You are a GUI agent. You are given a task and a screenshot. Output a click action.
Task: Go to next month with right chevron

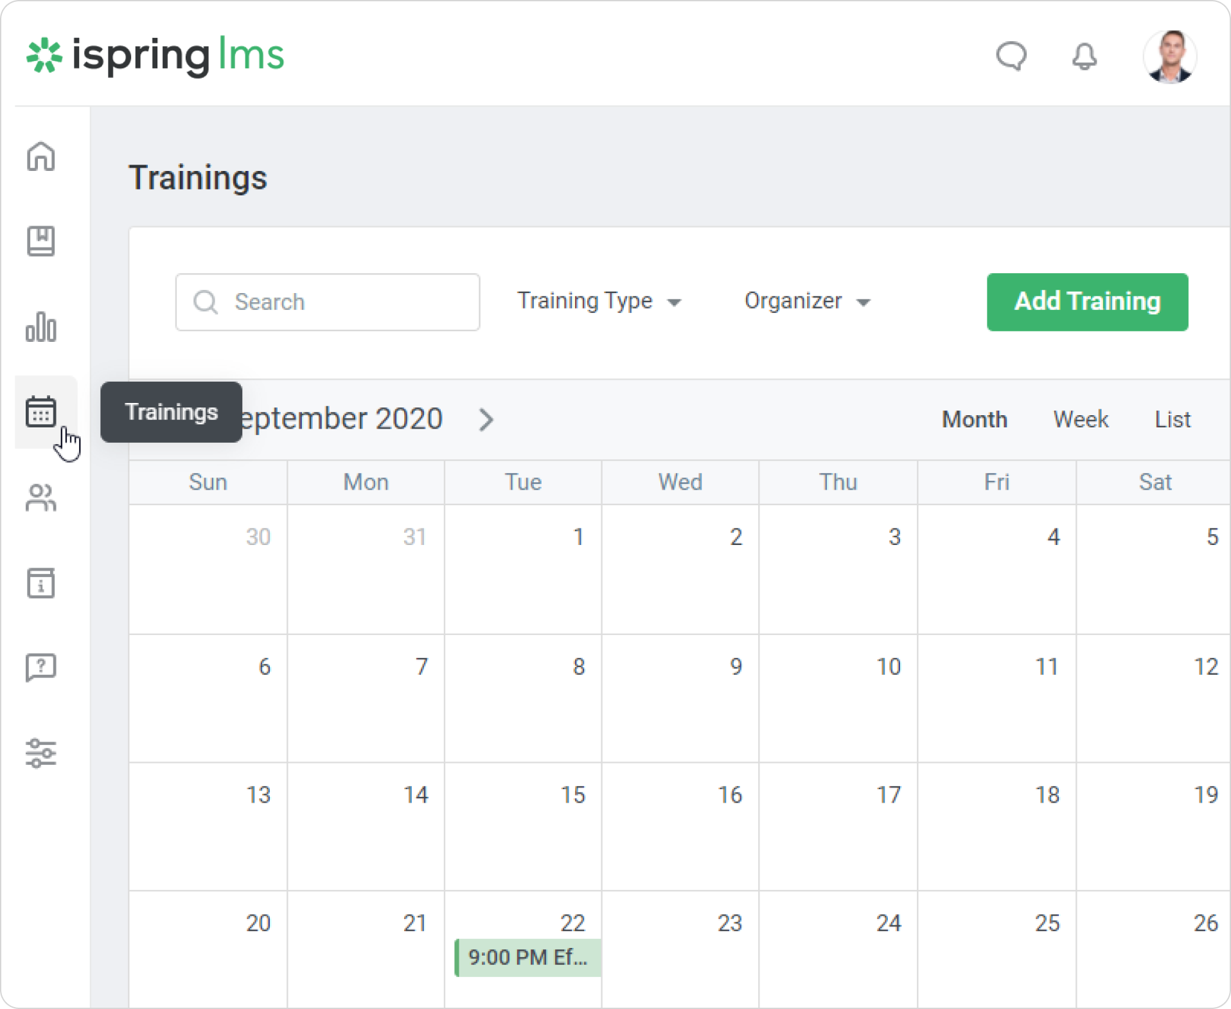click(486, 420)
